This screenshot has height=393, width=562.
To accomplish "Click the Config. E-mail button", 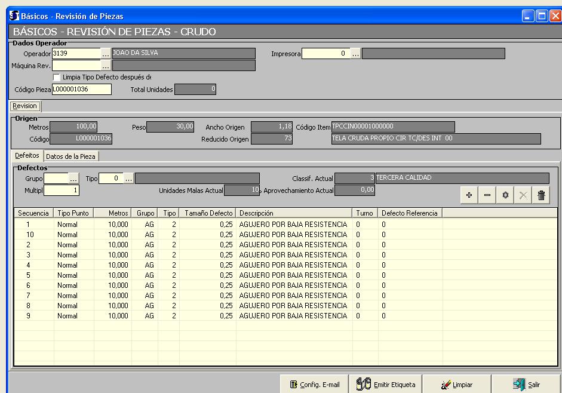I will point(314,385).
